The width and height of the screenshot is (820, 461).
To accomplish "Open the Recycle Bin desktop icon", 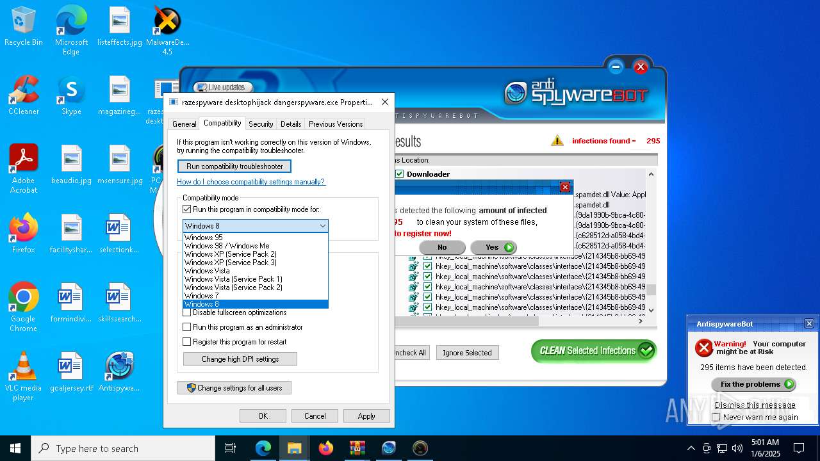I will coord(24,26).
